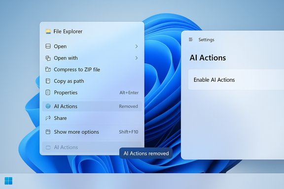Click the Open menu entry icon

48,46
